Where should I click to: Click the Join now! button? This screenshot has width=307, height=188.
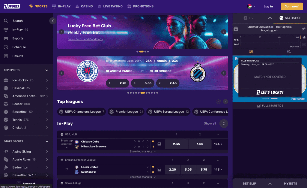point(292,6)
